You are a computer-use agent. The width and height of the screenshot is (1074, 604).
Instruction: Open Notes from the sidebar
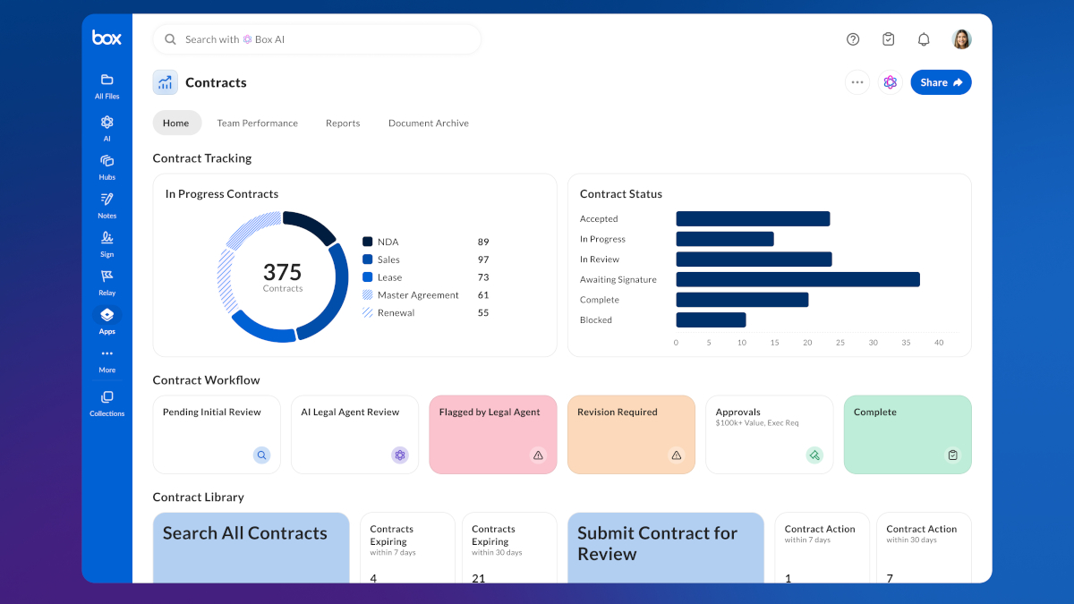coord(107,205)
